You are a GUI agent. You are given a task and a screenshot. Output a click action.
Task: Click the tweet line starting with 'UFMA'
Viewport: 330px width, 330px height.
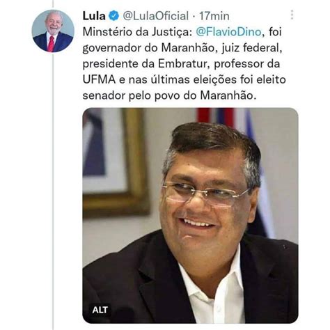point(184,79)
